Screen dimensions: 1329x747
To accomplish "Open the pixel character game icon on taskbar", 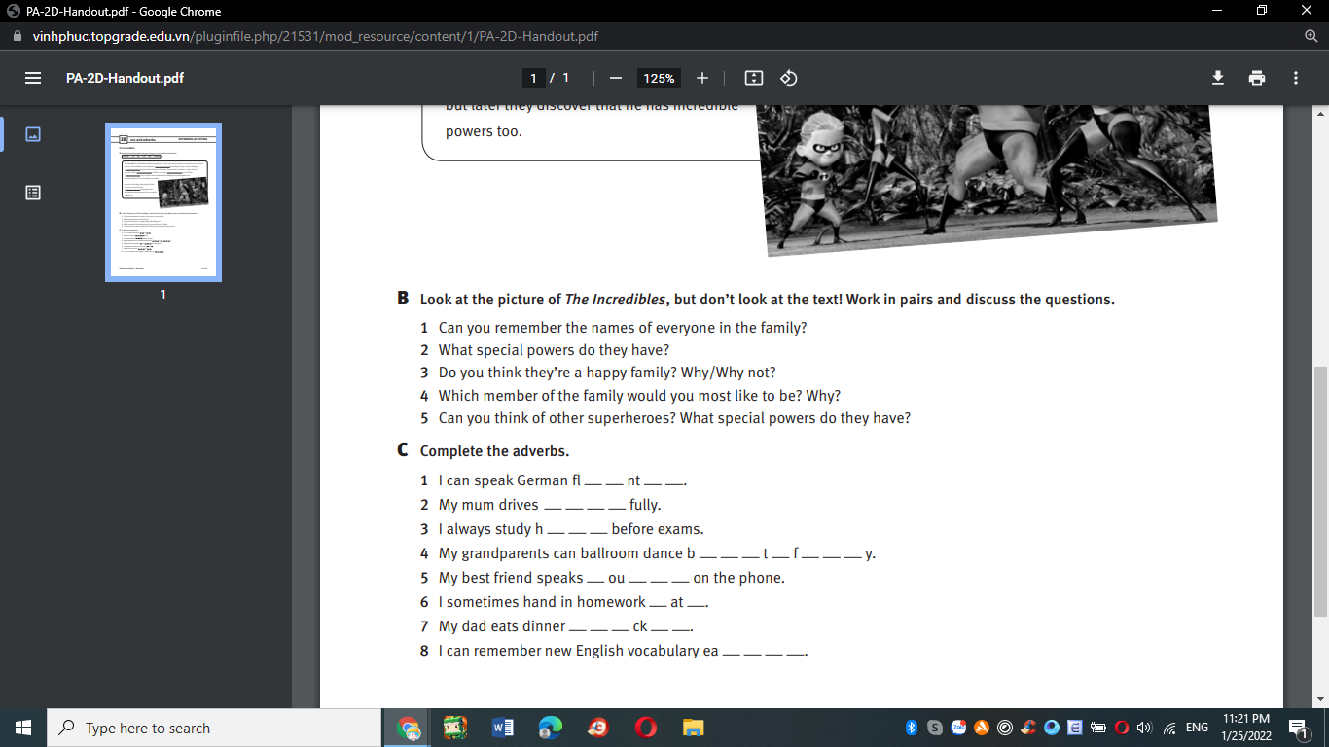I will coord(455,728).
